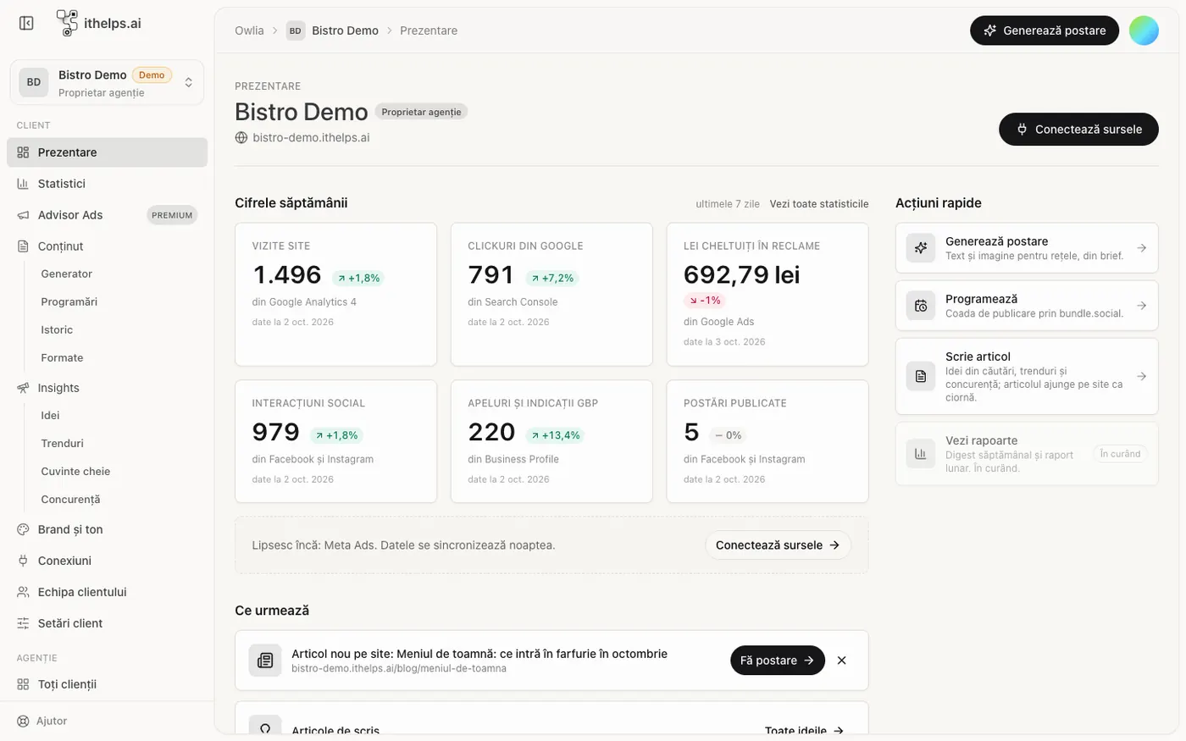Open the Bistro Demo client switcher
Screen dimensions: 1186x741
107,82
